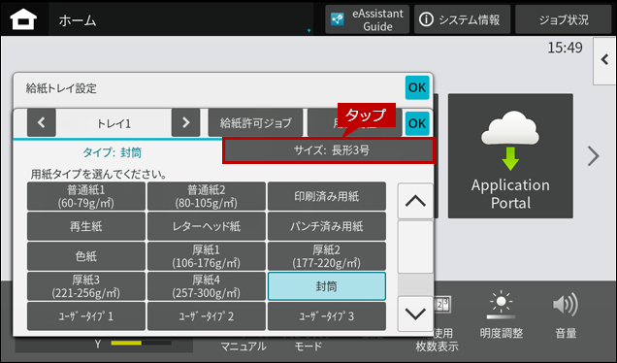Image resolution: width=617 pixels, height=363 pixels.
Task: Select paper type 普通紙2 (80-105g/㎡)
Action: pos(207,196)
